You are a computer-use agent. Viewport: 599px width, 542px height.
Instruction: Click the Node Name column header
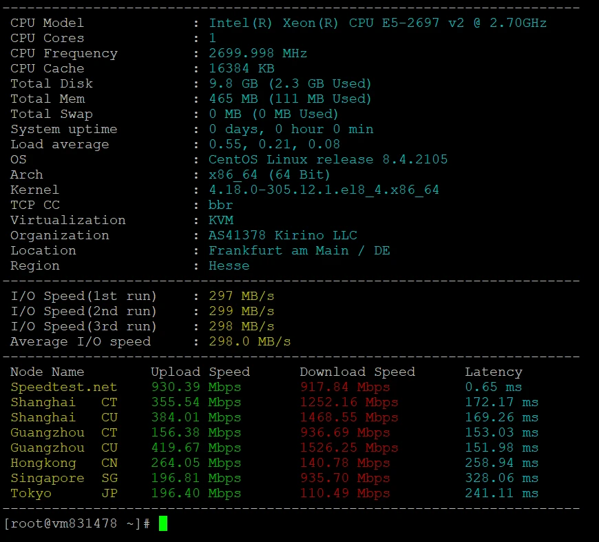click(48, 372)
